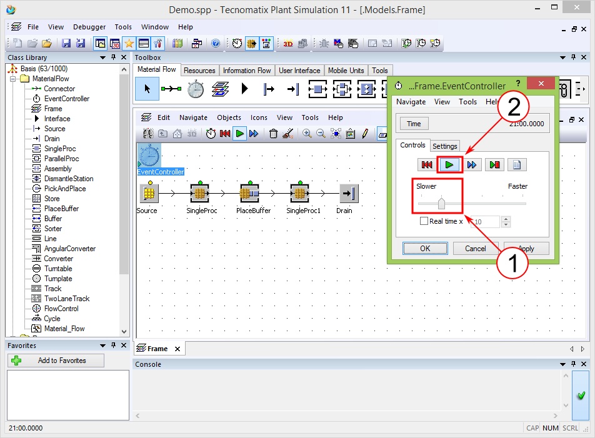Open the Toolbox panel dropdown arrow
This screenshot has height=438, width=595.
tap(562, 57)
